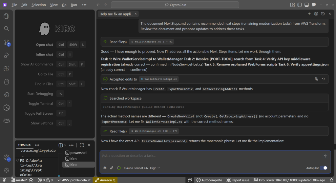View diff for WalletServiceImpl.cs edits
Viewport: 336px width, 183px height.
point(317,79)
